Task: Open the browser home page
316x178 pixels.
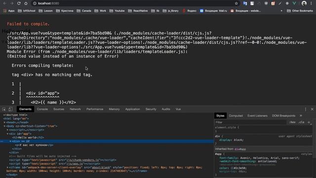Action: pyautogui.click(x=26, y=3)
